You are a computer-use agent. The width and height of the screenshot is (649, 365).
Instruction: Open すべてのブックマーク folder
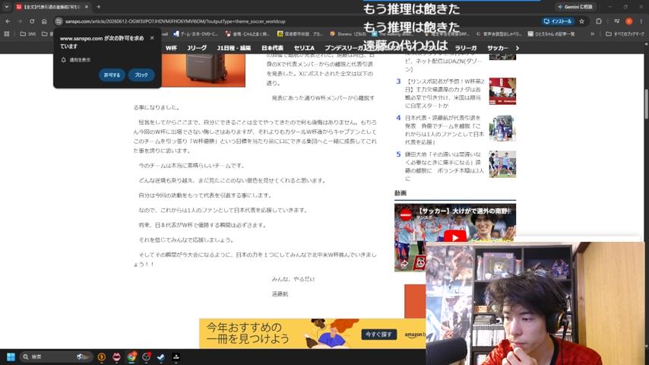click(625, 33)
